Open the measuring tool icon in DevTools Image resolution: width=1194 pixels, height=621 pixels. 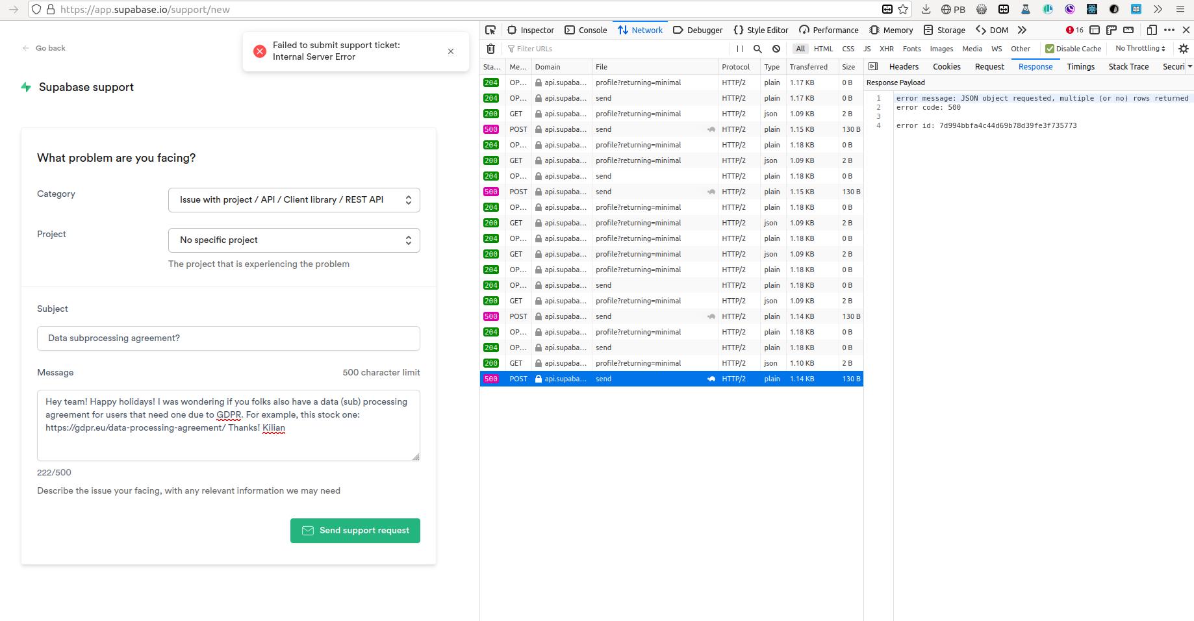click(x=1128, y=30)
